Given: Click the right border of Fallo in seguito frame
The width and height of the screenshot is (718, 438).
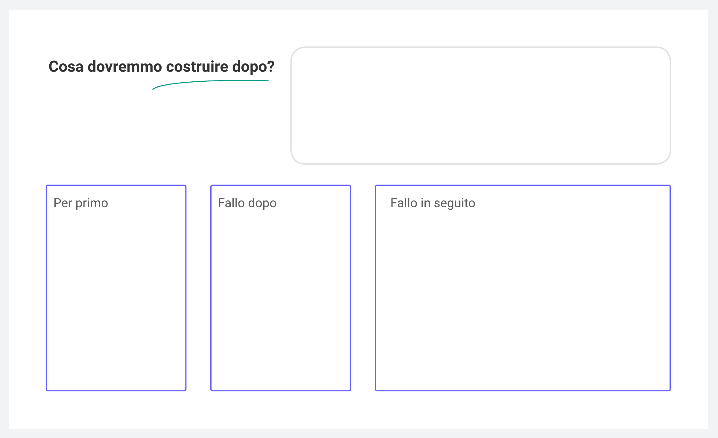Looking at the screenshot, I should [x=670, y=288].
